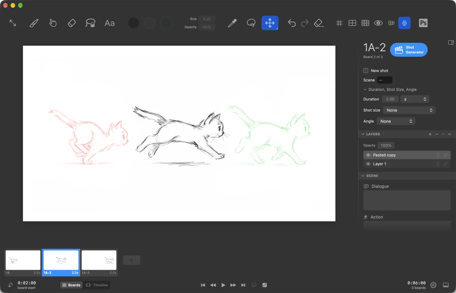Toggle the right sidebar panel icon
The image size is (456, 293).
coord(451,43)
